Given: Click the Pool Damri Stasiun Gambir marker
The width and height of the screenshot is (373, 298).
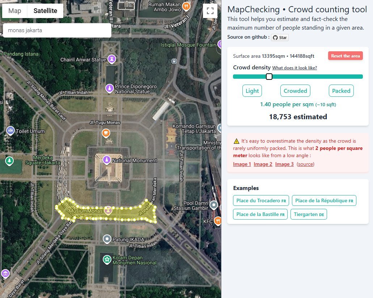Looking at the screenshot, I should pos(214,205).
